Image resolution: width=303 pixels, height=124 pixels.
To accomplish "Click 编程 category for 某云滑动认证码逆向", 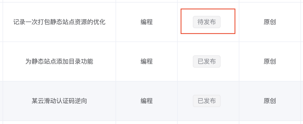I will [x=147, y=101].
